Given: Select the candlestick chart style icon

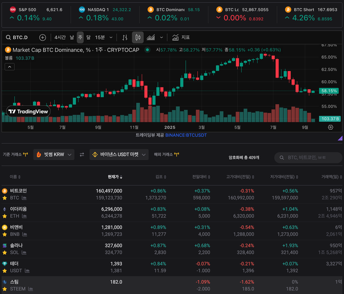Looking at the screenshot, I should tap(138, 37).
